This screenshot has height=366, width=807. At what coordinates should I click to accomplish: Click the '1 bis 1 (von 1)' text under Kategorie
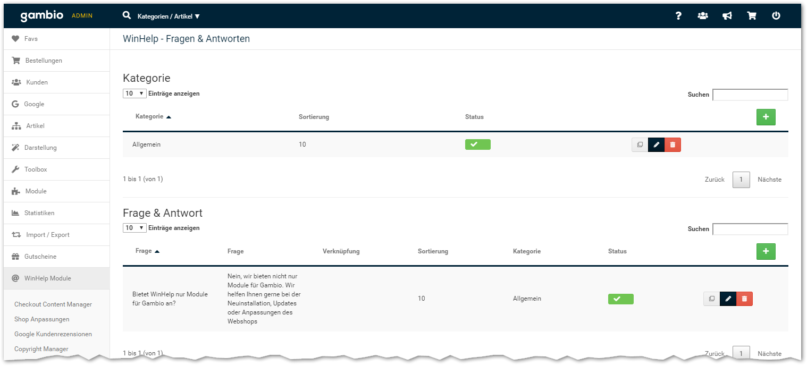point(143,179)
